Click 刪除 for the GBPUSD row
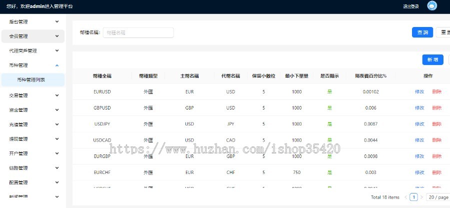450x208 pixels. point(437,108)
